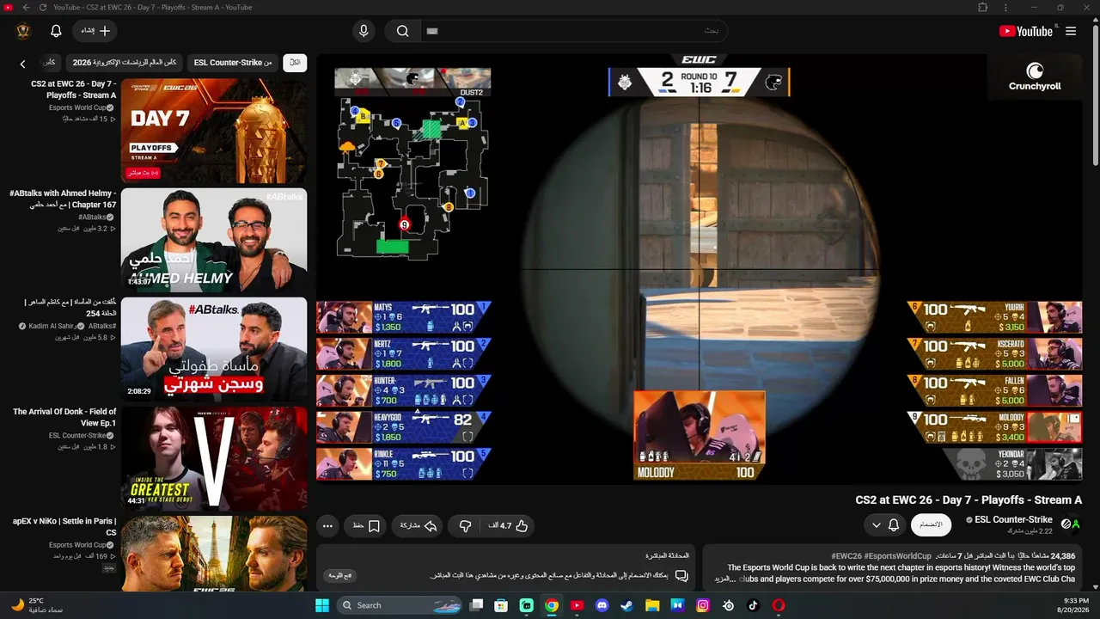The width and height of the screenshot is (1100, 619).
Task: Open the on-screen keyboard in search box
Action: click(432, 31)
